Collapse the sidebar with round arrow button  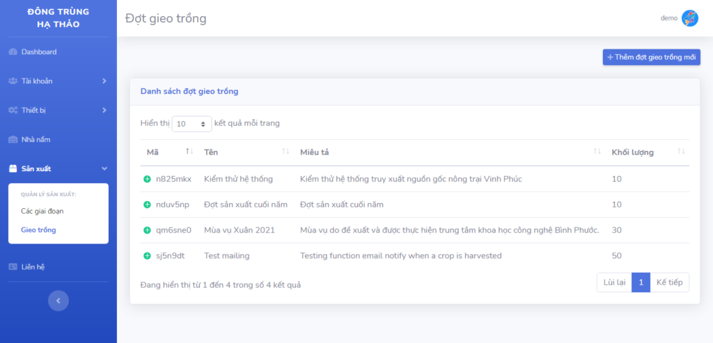pyautogui.click(x=58, y=301)
